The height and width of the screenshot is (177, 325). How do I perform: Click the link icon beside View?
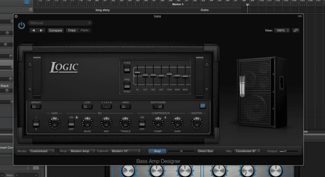[x=296, y=30]
